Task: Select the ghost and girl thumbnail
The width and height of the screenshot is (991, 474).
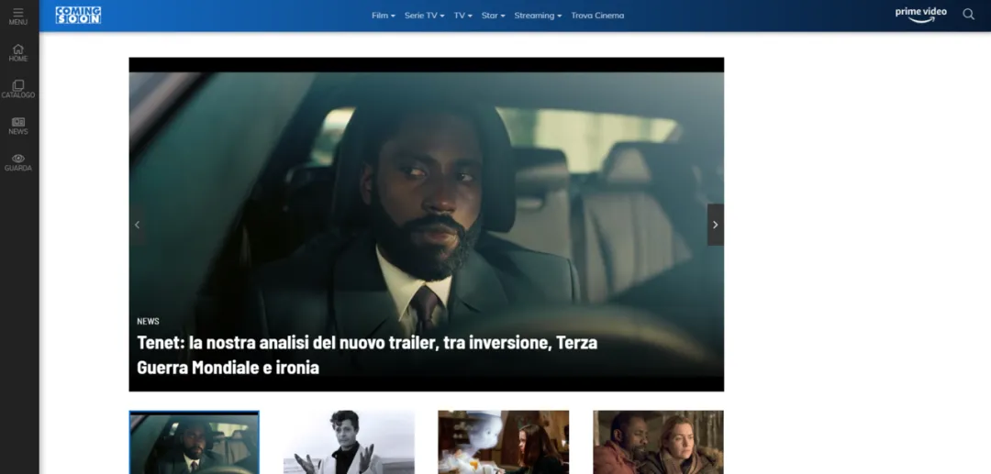Action: point(504,443)
